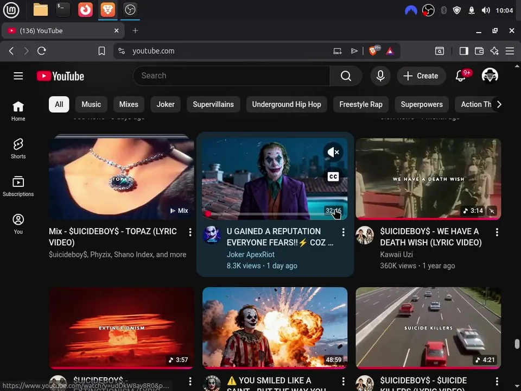The image size is (521, 391).
Task: Select the Mixes filter chip
Action: (x=129, y=104)
